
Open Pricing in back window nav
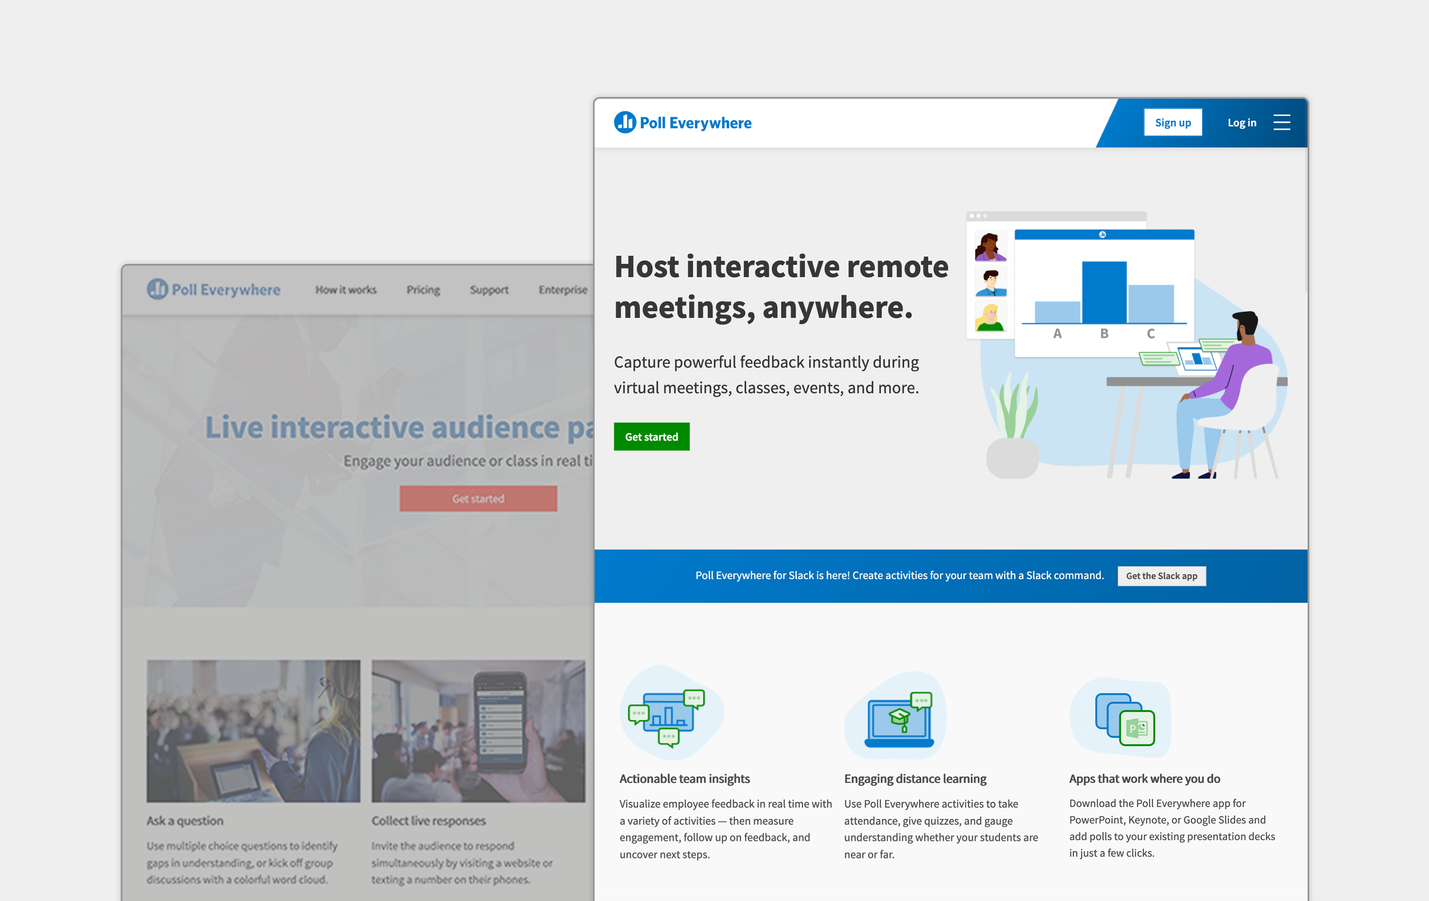click(x=423, y=289)
